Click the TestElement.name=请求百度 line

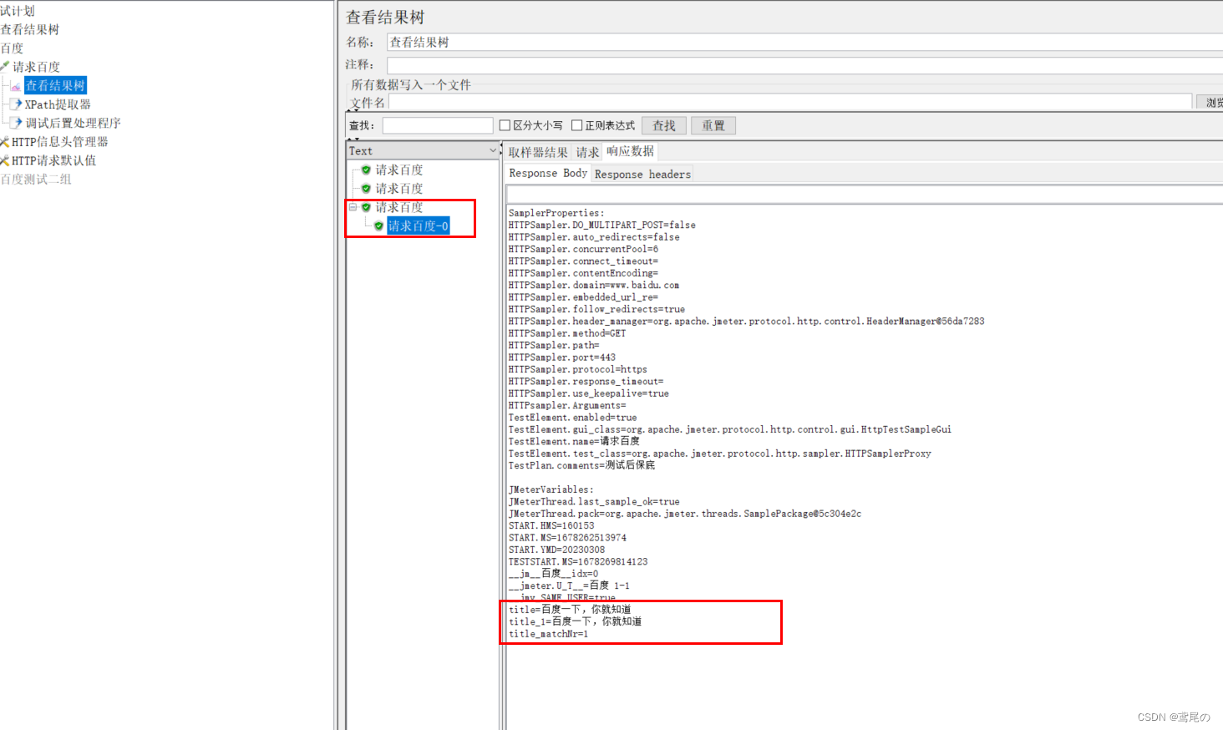(574, 441)
